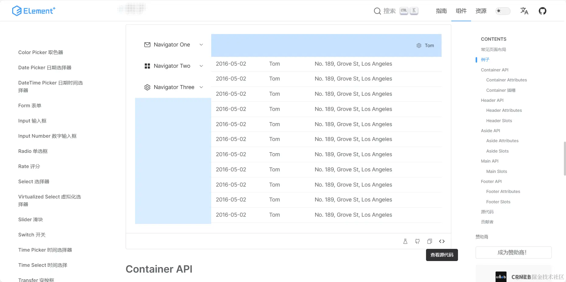This screenshot has width=566, height=282.
Task: Open Input Number 数字输入框 page
Action: pyautogui.click(x=47, y=136)
